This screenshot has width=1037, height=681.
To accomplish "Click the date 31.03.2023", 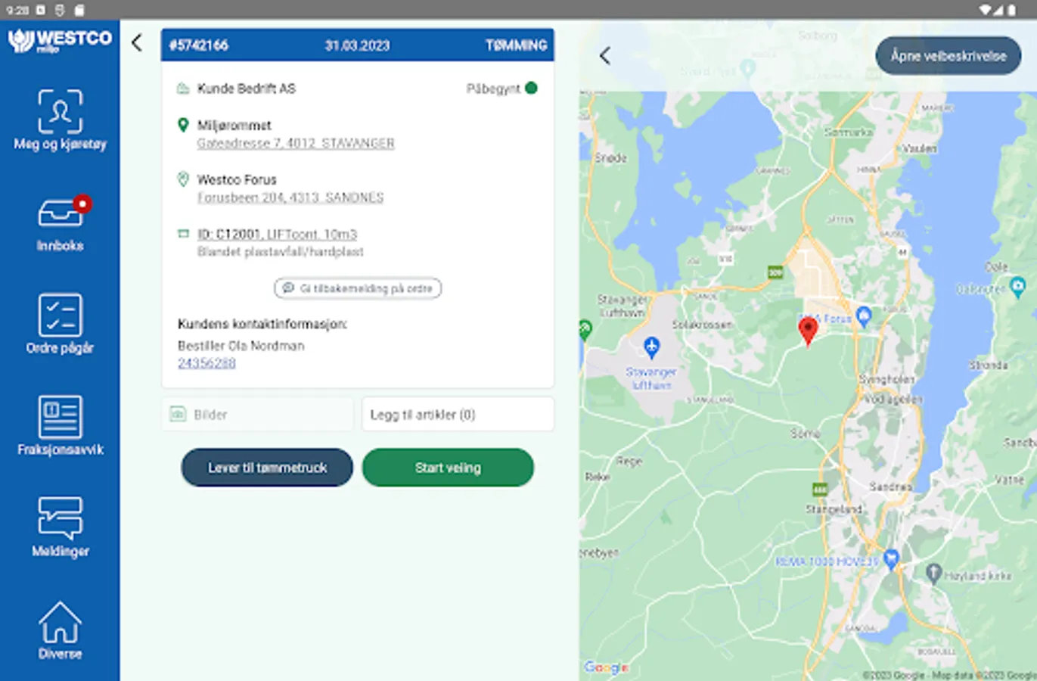I will tap(357, 45).
